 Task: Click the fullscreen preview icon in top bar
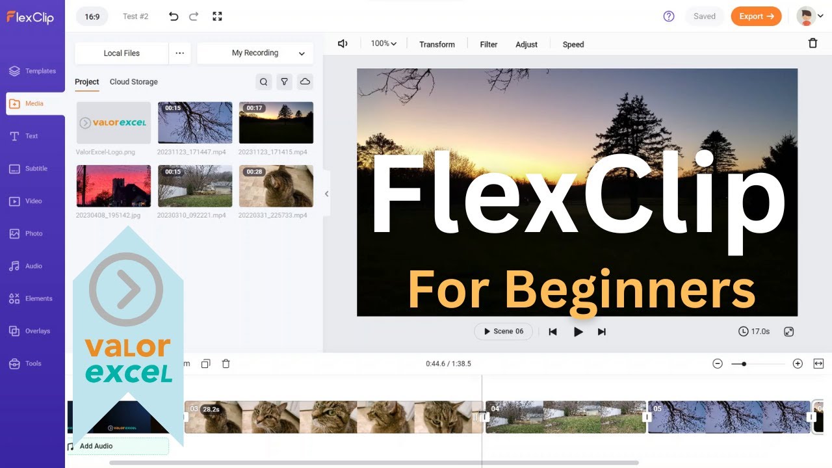coord(217,16)
